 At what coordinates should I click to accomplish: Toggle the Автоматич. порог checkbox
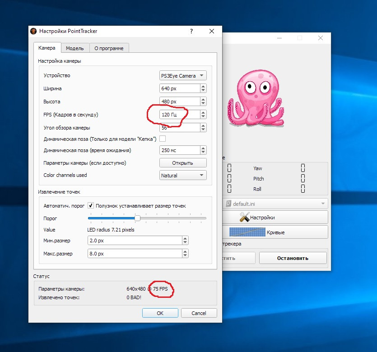coord(91,205)
